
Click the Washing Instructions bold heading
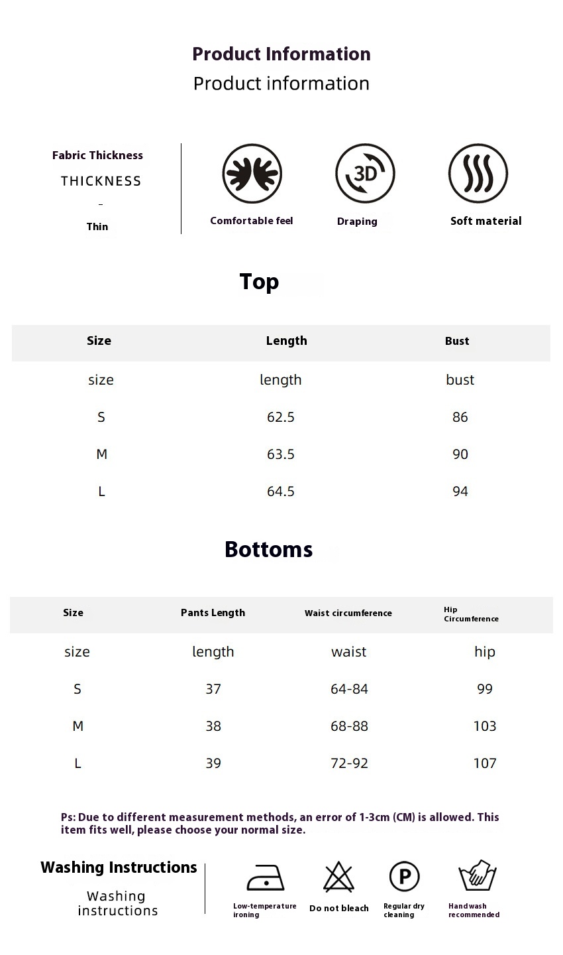119,867
